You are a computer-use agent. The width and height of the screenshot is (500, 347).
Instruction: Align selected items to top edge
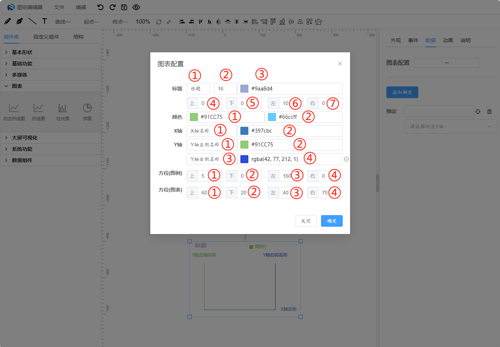[x=200, y=22]
